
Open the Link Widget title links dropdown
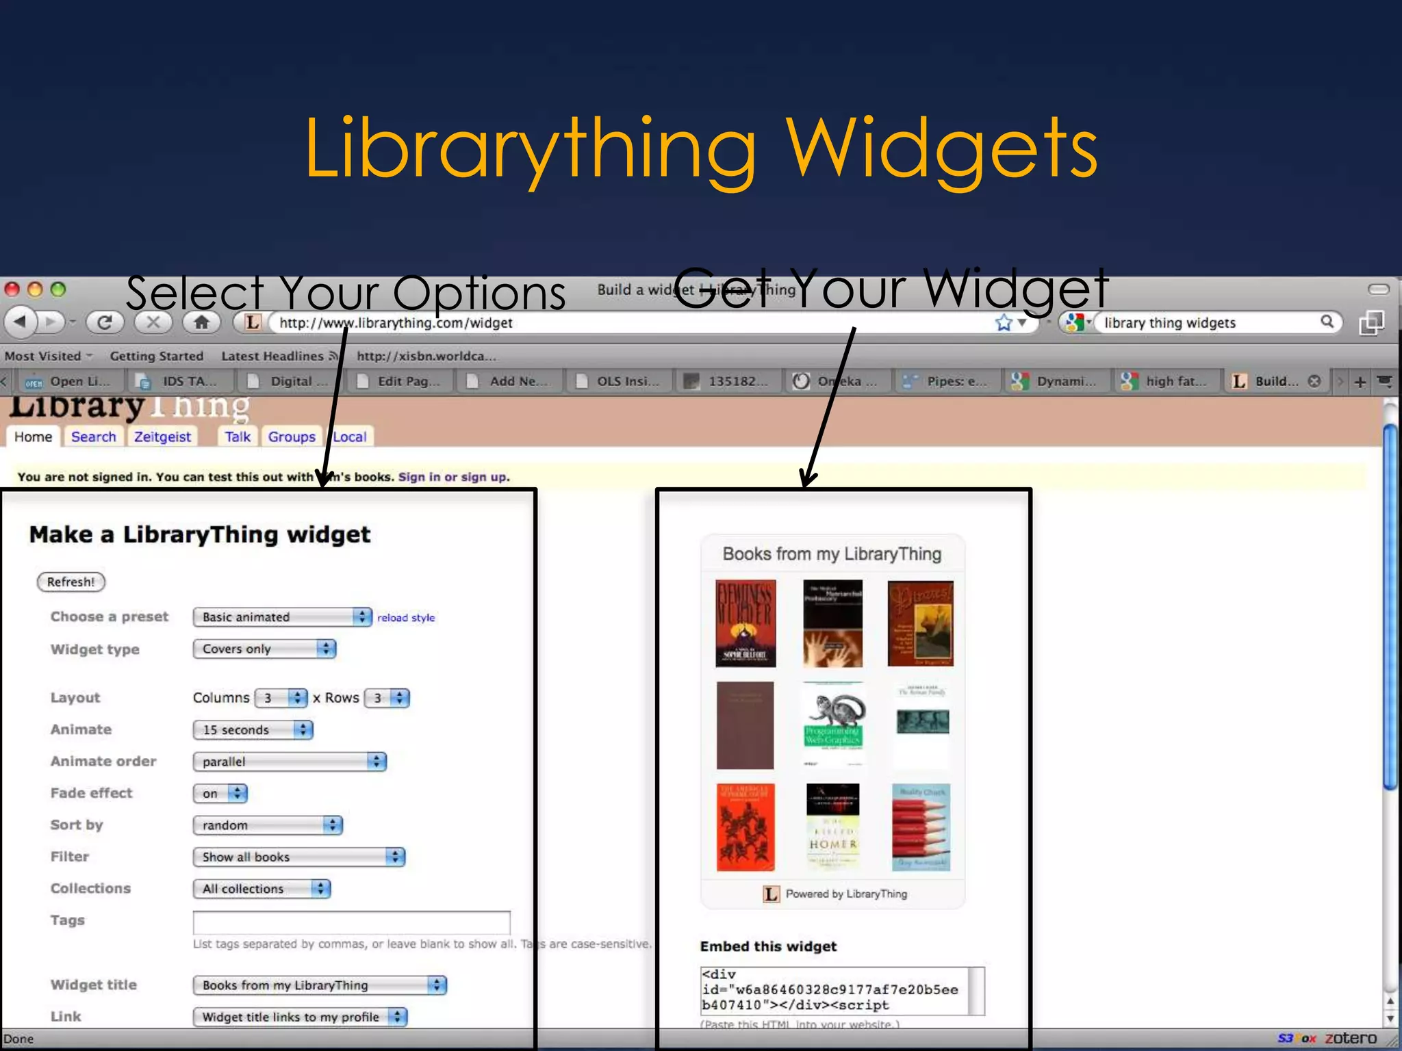(x=300, y=1017)
